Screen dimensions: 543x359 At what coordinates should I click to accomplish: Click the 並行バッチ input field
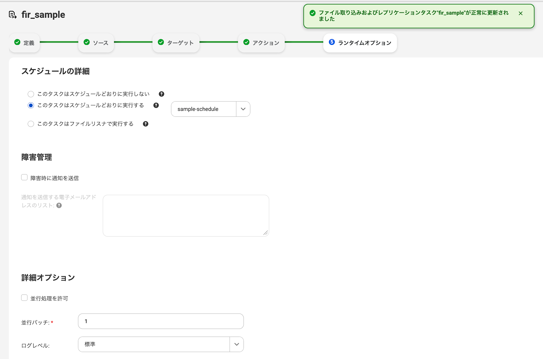tap(161, 321)
